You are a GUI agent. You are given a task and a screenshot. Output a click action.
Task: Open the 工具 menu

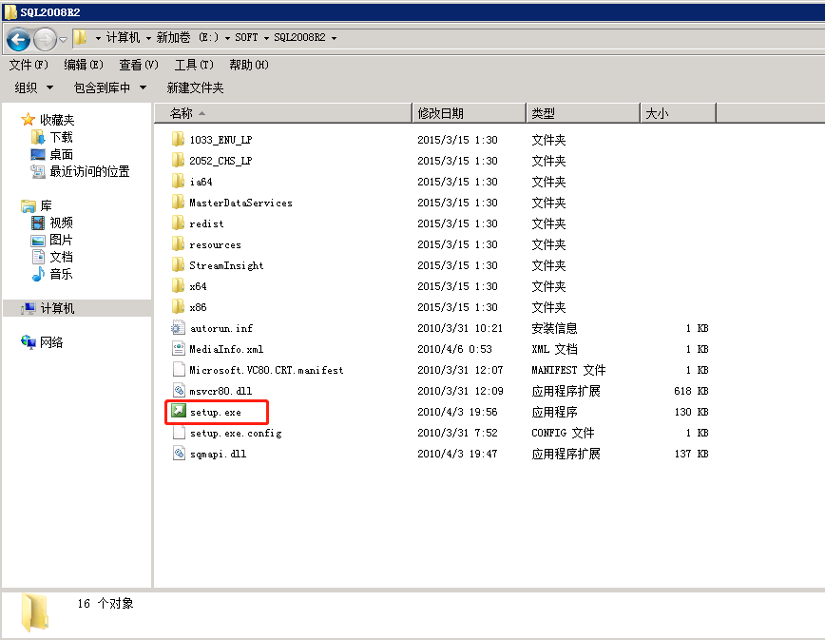pyautogui.click(x=192, y=64)
